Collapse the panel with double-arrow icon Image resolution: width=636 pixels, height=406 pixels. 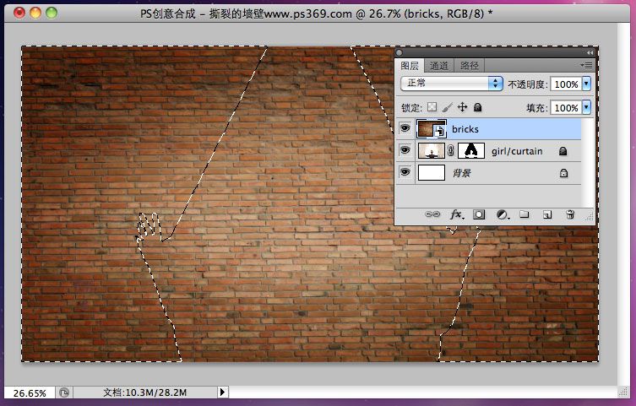click(x=590, y=52)
